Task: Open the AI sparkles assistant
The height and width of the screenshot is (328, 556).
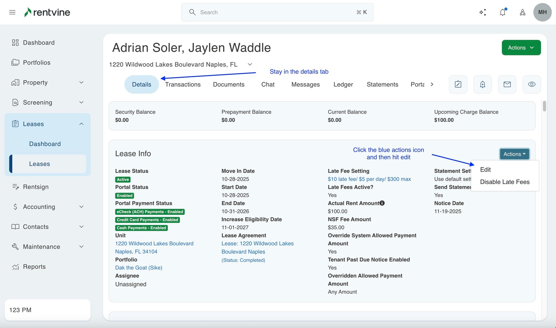Action: click(x=483, y=12)
